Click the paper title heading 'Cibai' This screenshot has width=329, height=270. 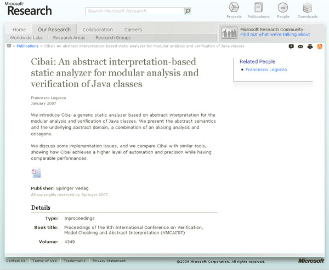coord(115,73)
